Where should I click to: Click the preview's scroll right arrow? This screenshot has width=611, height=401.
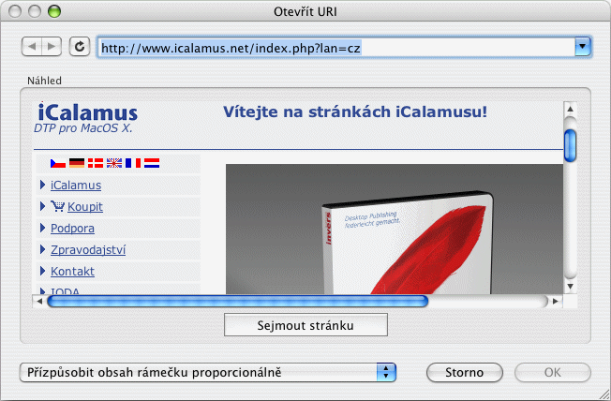556,302
